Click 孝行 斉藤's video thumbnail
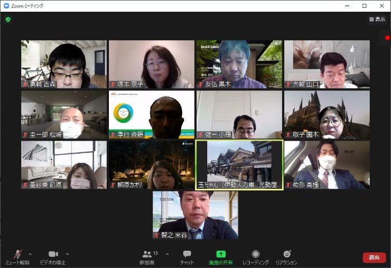This screenshot has width=391, height=268. click(x=151, y=114)
